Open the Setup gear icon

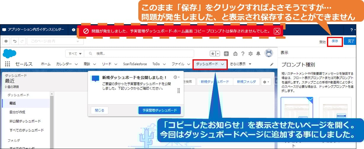(x=251, y=54)
